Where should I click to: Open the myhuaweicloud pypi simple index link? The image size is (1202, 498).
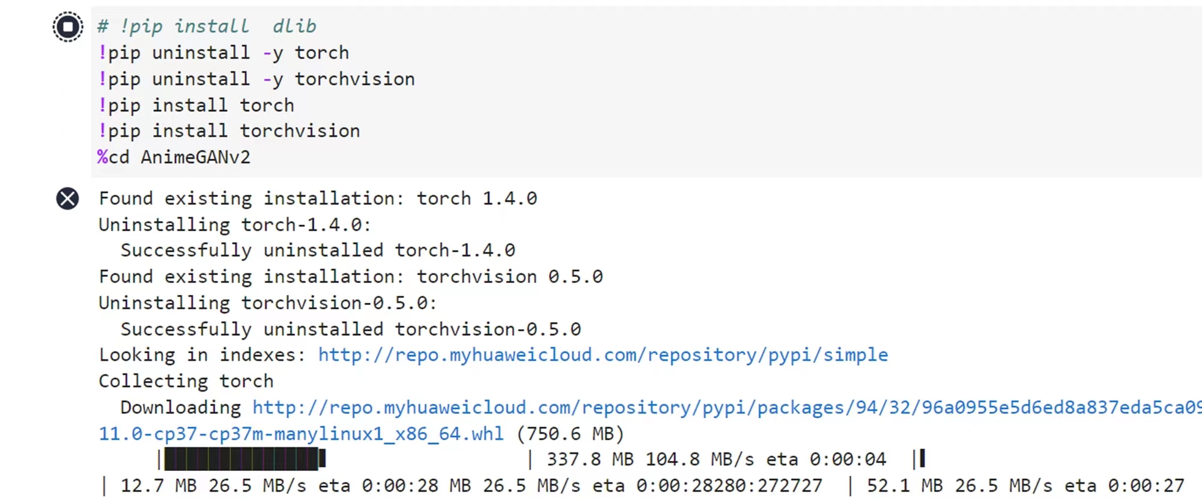click(x=603, y=355)
